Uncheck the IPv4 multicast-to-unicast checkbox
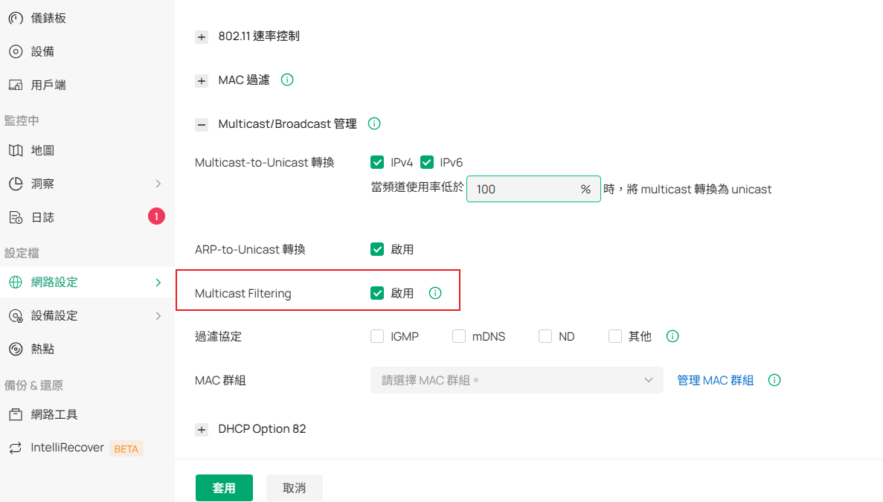Viewport: 883px width, 502px height. [x=377, y=162]
